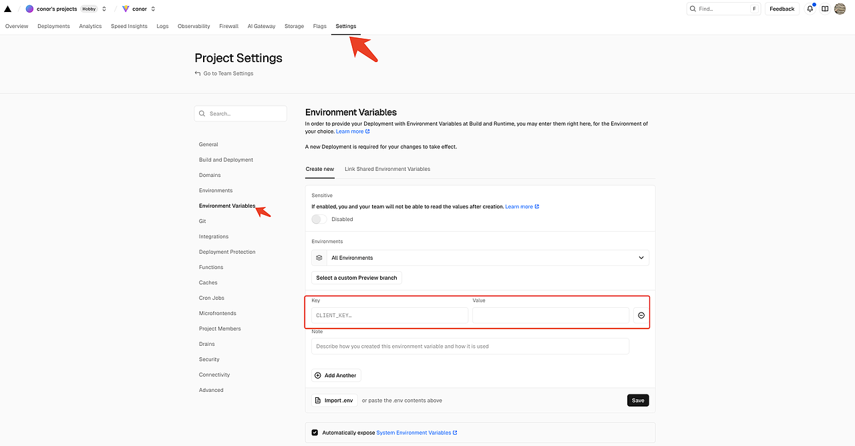855x446 pixels.
Task: Expand the All Environments dropdown
Action: tap(480, 258)
